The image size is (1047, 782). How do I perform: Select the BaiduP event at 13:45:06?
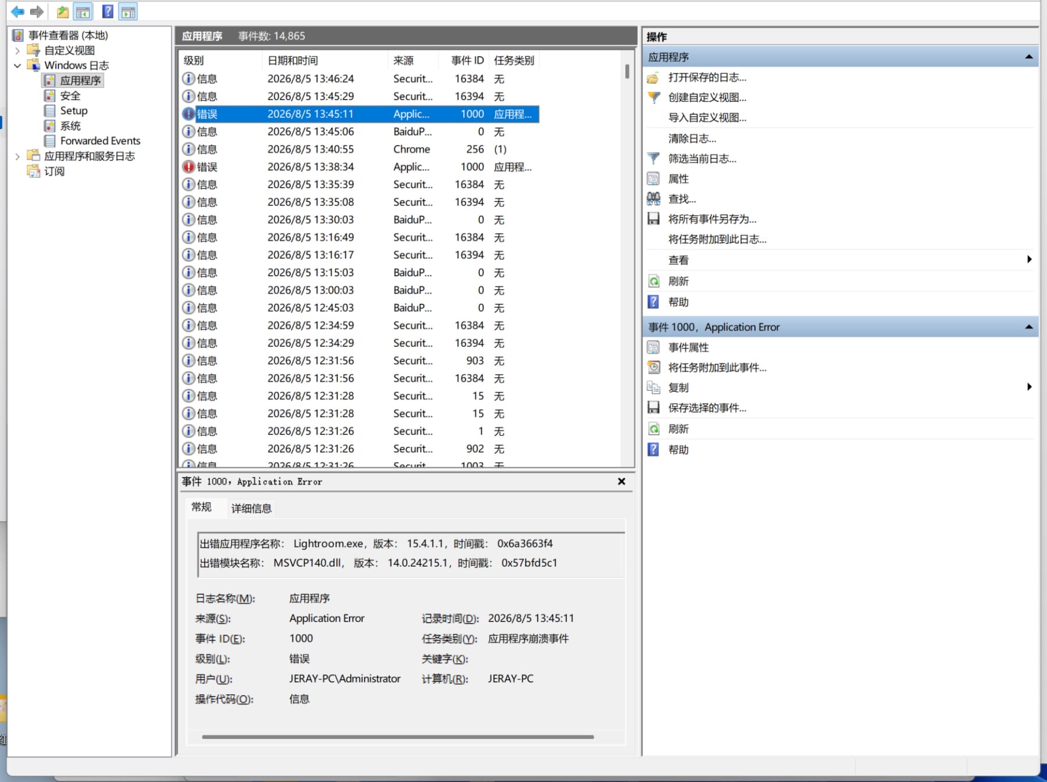point(359,132)
